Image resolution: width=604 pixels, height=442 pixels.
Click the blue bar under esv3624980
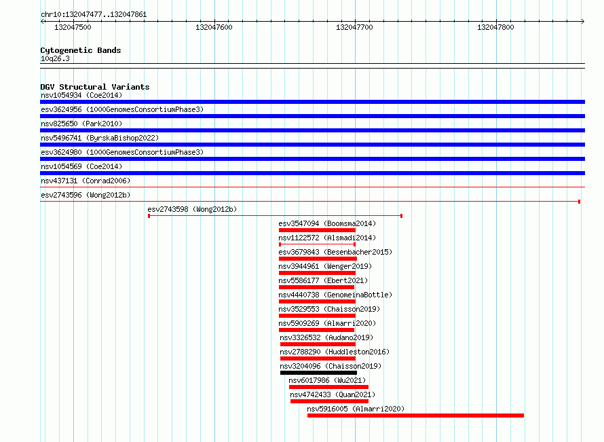tap(312, 159)
